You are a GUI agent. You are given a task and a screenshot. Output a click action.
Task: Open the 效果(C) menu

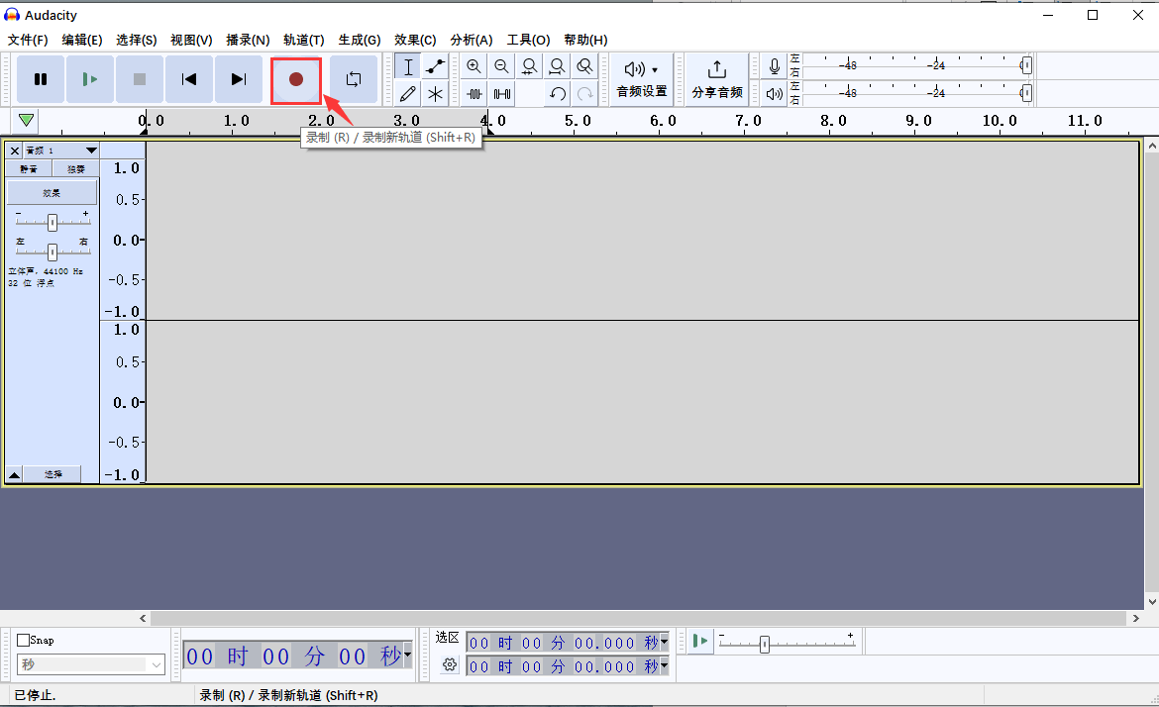pyautogui.click(x=414, y=40)
